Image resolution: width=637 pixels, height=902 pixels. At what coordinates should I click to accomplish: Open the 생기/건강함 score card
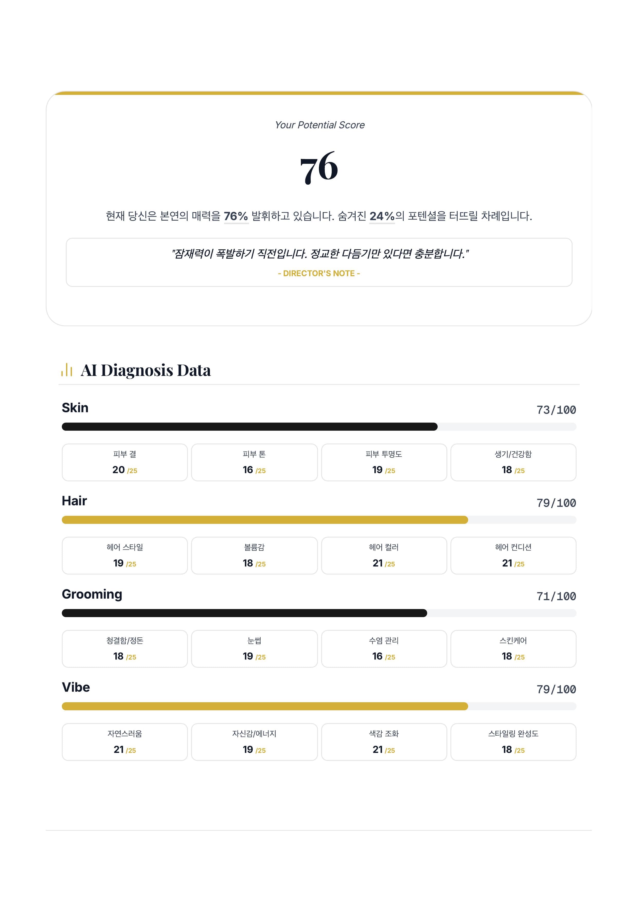tap(513, 462)
